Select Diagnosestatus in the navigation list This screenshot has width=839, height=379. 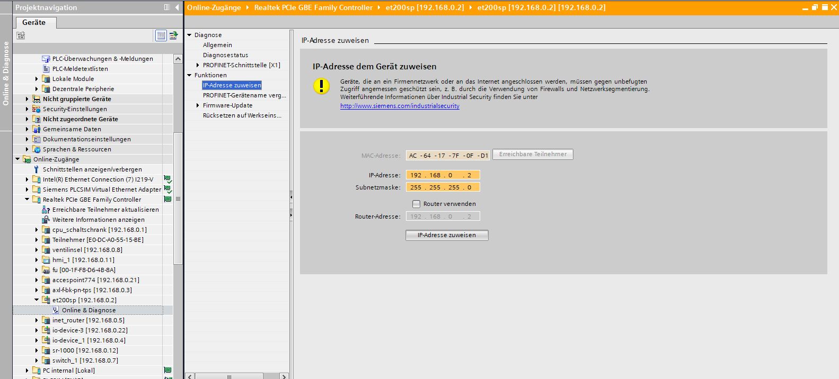tap(225, 55)
